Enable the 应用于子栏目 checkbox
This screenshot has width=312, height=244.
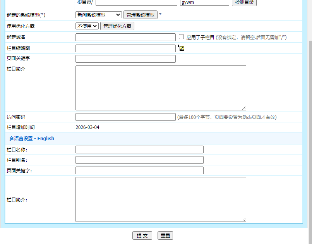tap(181, 37)
